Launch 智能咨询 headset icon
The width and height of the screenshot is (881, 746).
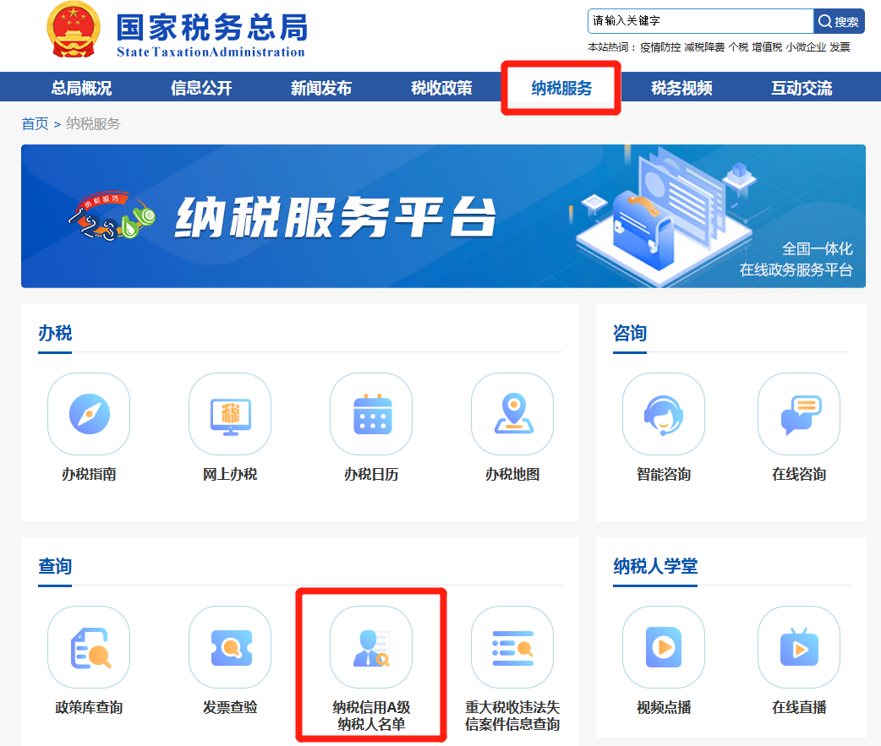[664, 414]
